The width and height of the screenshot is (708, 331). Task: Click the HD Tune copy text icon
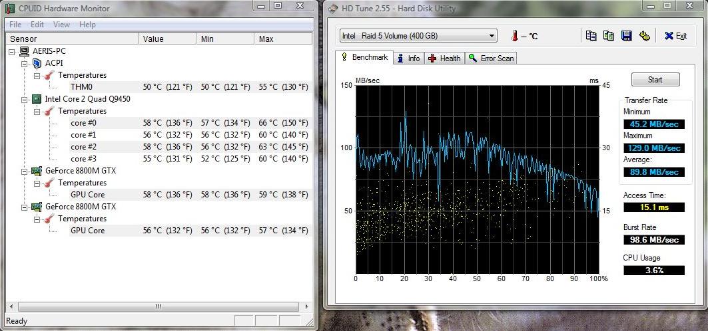point(591,36)
